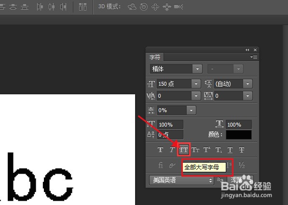Click the auto-align layers icon
Image resolution: width=288 pixels, height=205 pixels.
point(82,7)
